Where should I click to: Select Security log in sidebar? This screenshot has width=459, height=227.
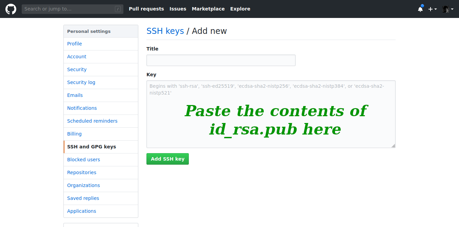point(81,82)
